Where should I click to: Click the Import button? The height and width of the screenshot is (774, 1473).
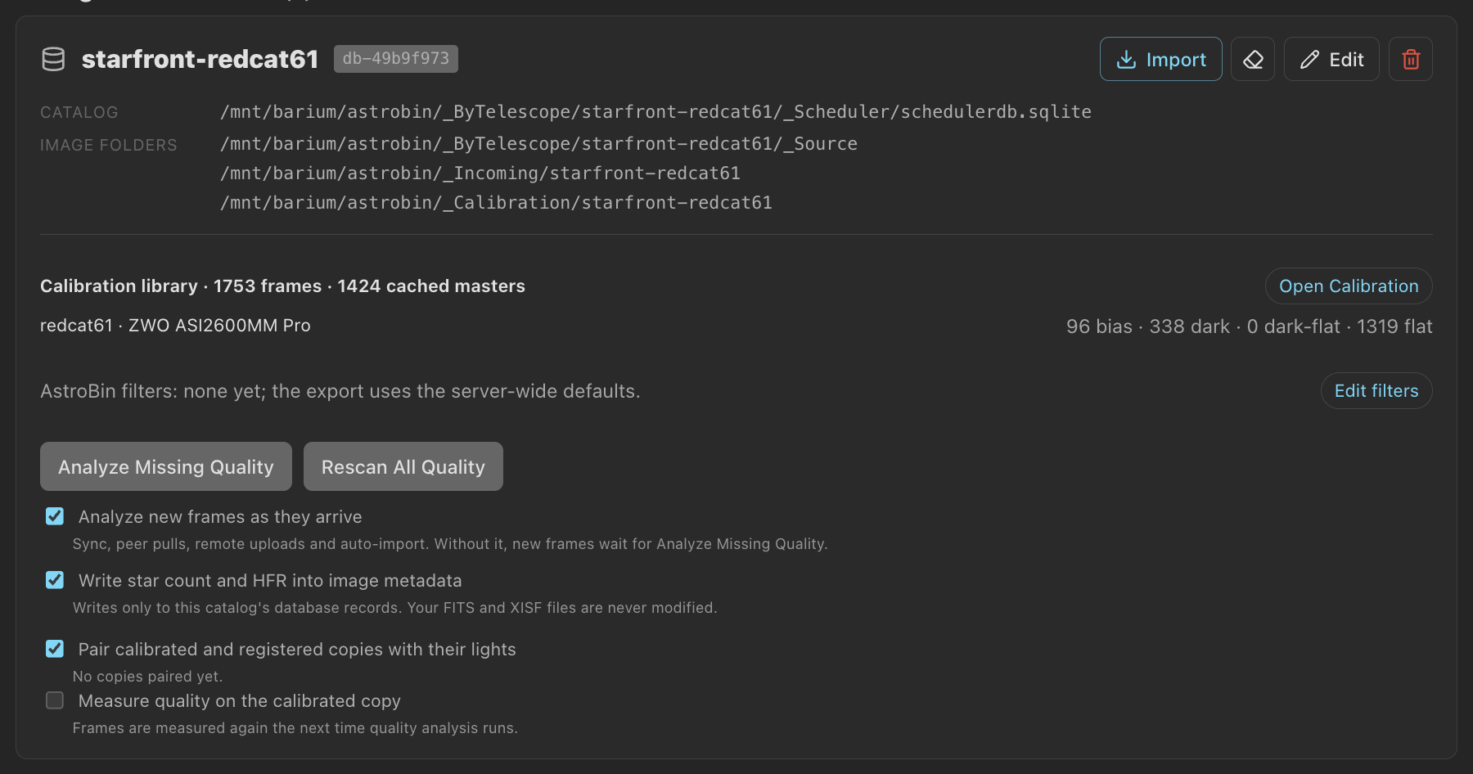[x=1160, y=59]
